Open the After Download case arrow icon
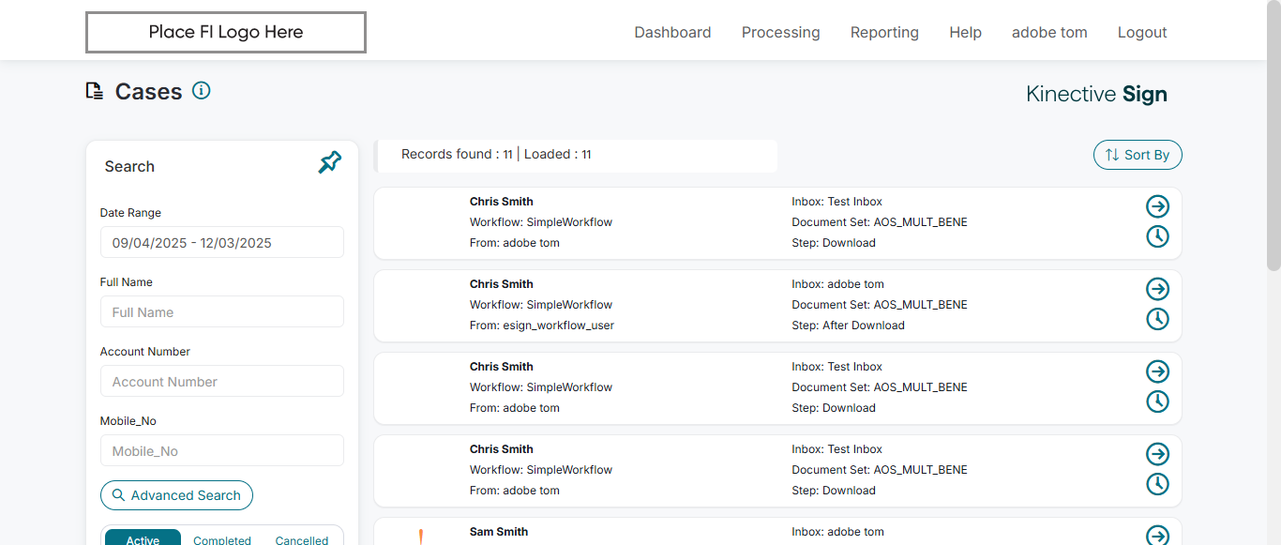The height and width of the screenshot is (545, 1281). [1158, 289]
